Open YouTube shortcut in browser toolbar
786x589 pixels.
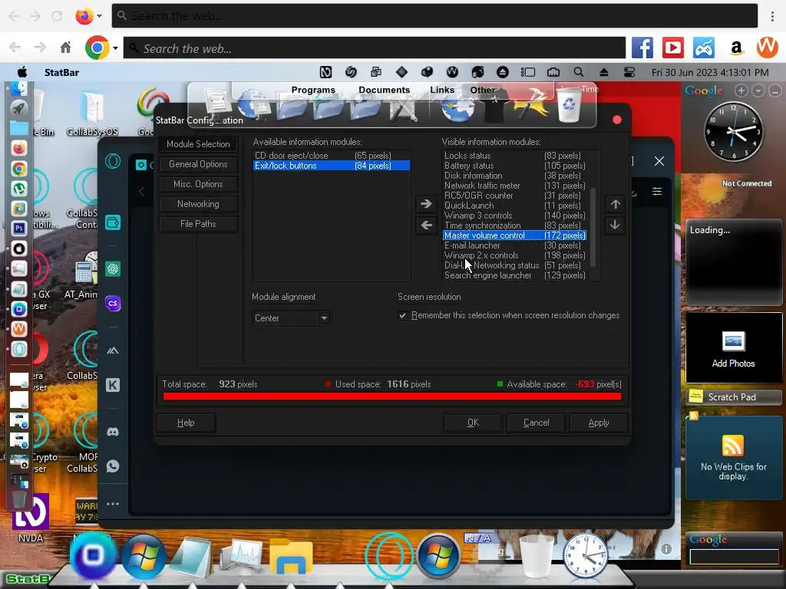[x=672, y=48]
